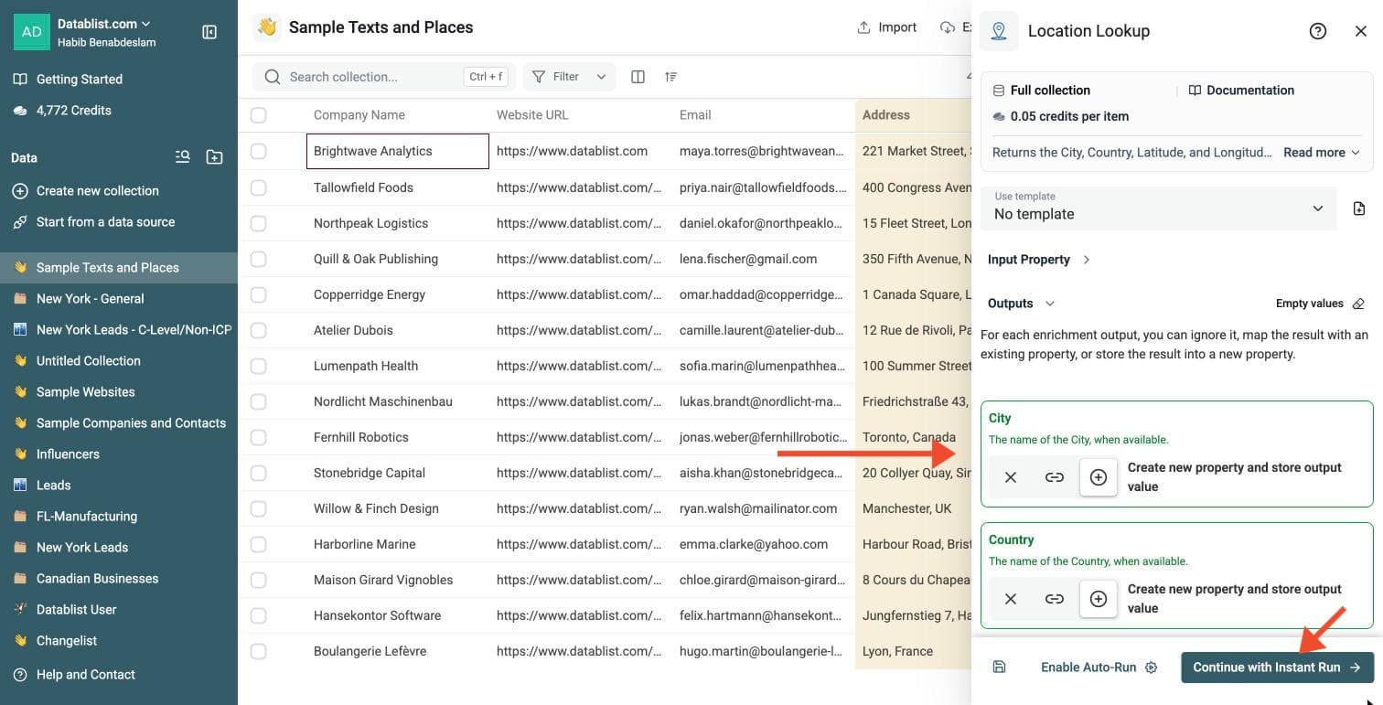The width and height of the screenshot is (1383, 705).
Task: Click Continue with Instant Run button
Action: pos(1278,668)
